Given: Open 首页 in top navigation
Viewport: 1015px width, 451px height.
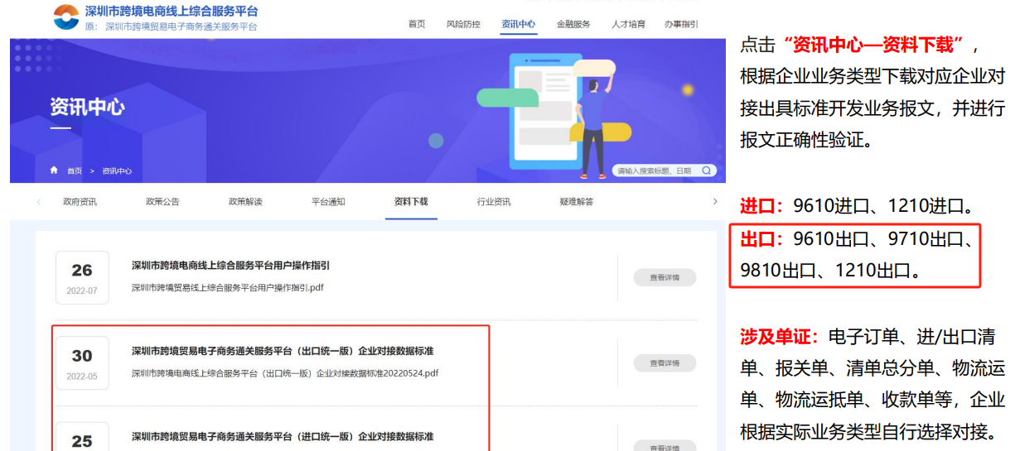Looking at the screenshot, I should click(x=417, y=24).
